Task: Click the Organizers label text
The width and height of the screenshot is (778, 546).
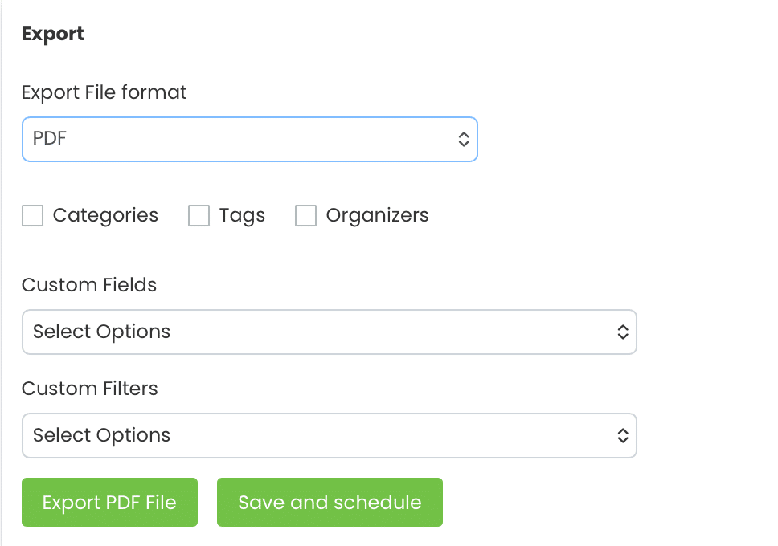Action: 377,215
